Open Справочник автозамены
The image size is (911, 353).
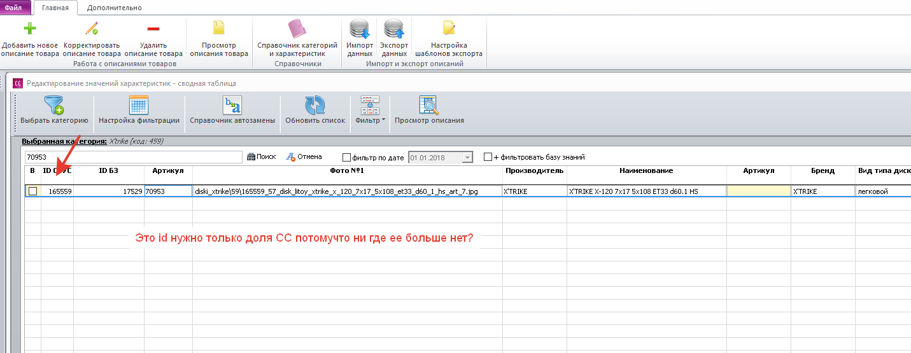click(x=232, y=110)
